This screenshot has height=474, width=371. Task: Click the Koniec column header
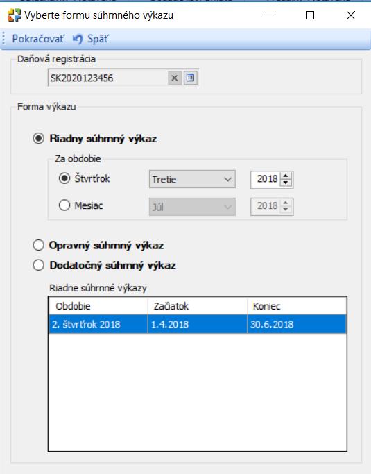pos(297,306)
